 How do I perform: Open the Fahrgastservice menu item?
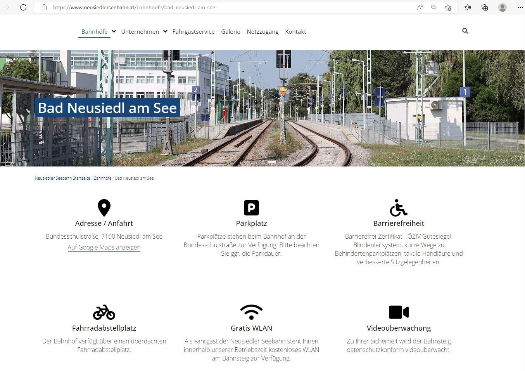[x=193, y=32]
